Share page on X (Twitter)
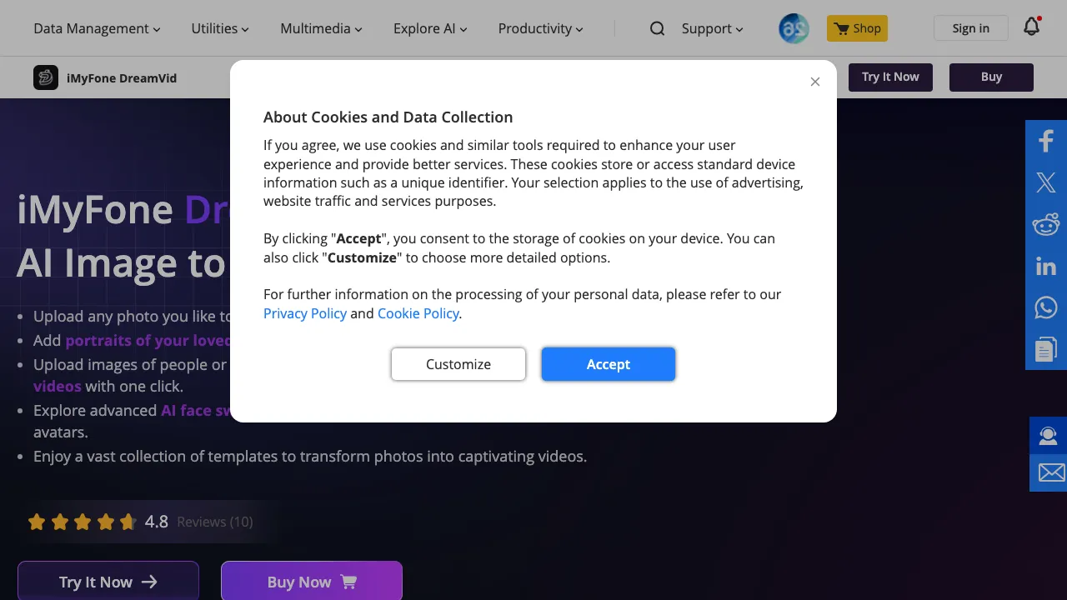 click(x=1046, y=182)
